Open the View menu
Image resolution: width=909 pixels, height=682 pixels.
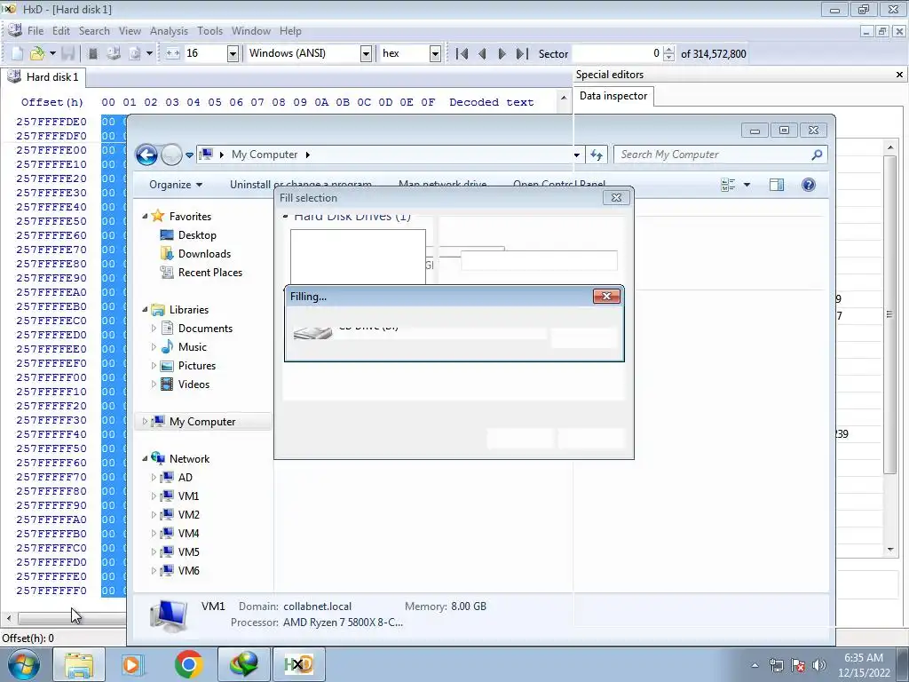tap(130, 31)
